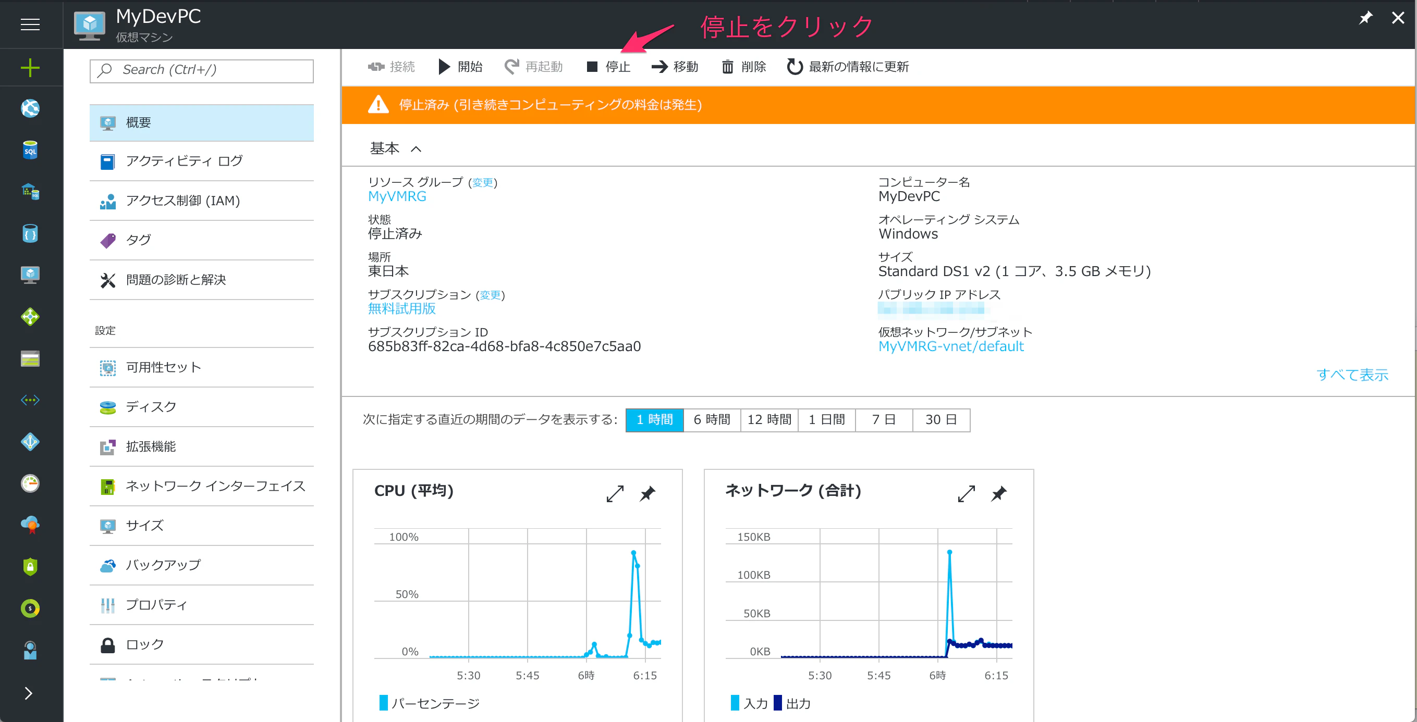Image resolution: width=1417 pixels, height=722 pixels.
Task: Click the 削除 (delete) toolbar button
Action: 744,67
